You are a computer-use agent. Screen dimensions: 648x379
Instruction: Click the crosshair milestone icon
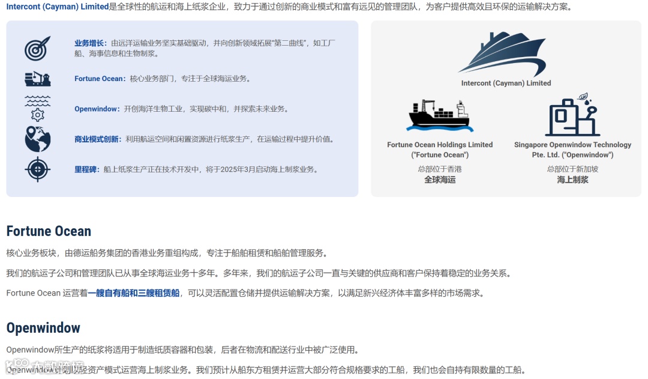coord(38,169)
